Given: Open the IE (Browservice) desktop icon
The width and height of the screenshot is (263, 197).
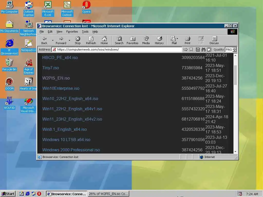Looking at the screenshot, I should [x=10, y=47].
